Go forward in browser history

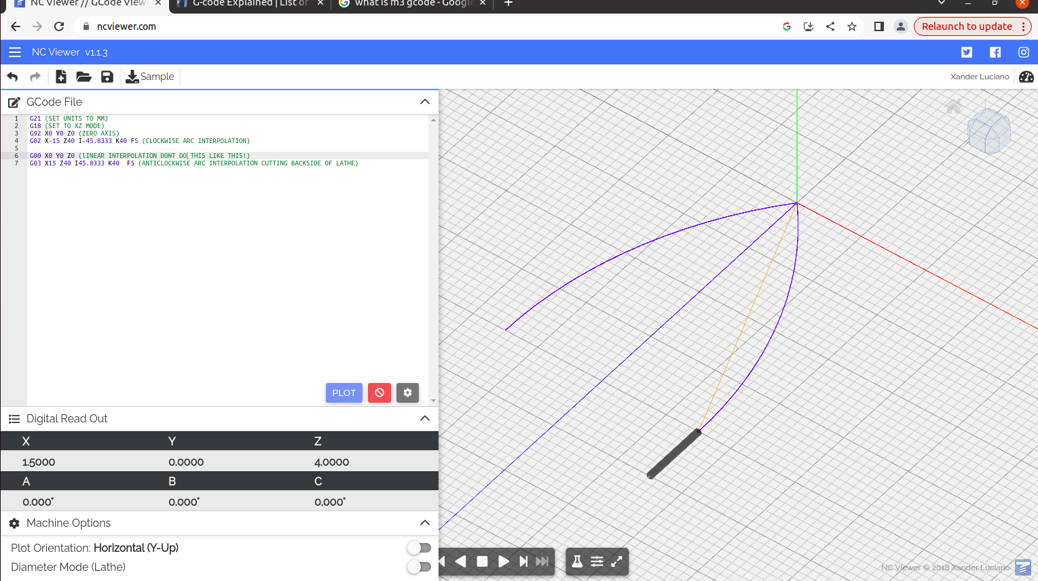pyautogui.click(x=37, y=26)
